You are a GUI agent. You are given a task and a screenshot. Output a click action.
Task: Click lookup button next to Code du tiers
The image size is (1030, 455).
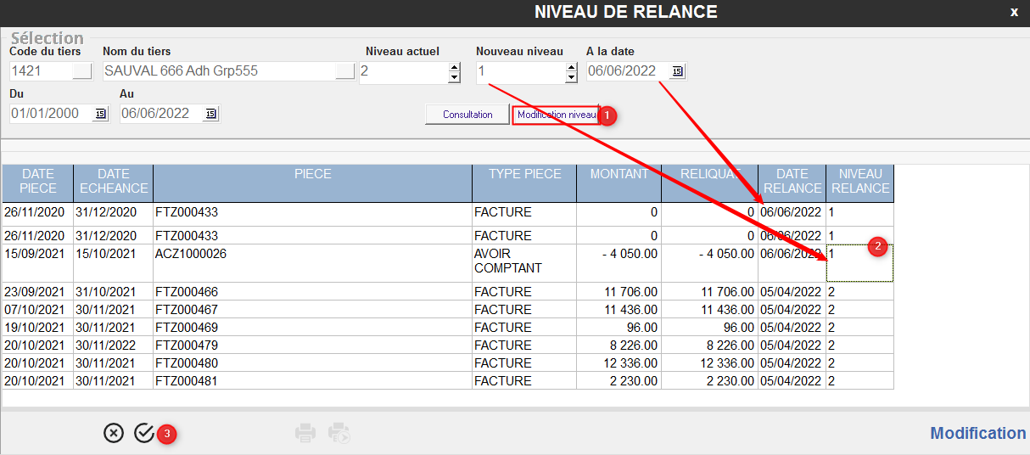[82, 71]
